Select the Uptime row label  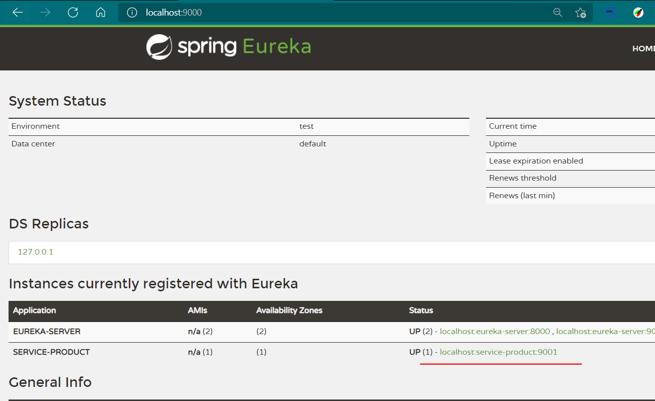coord(503,144)
